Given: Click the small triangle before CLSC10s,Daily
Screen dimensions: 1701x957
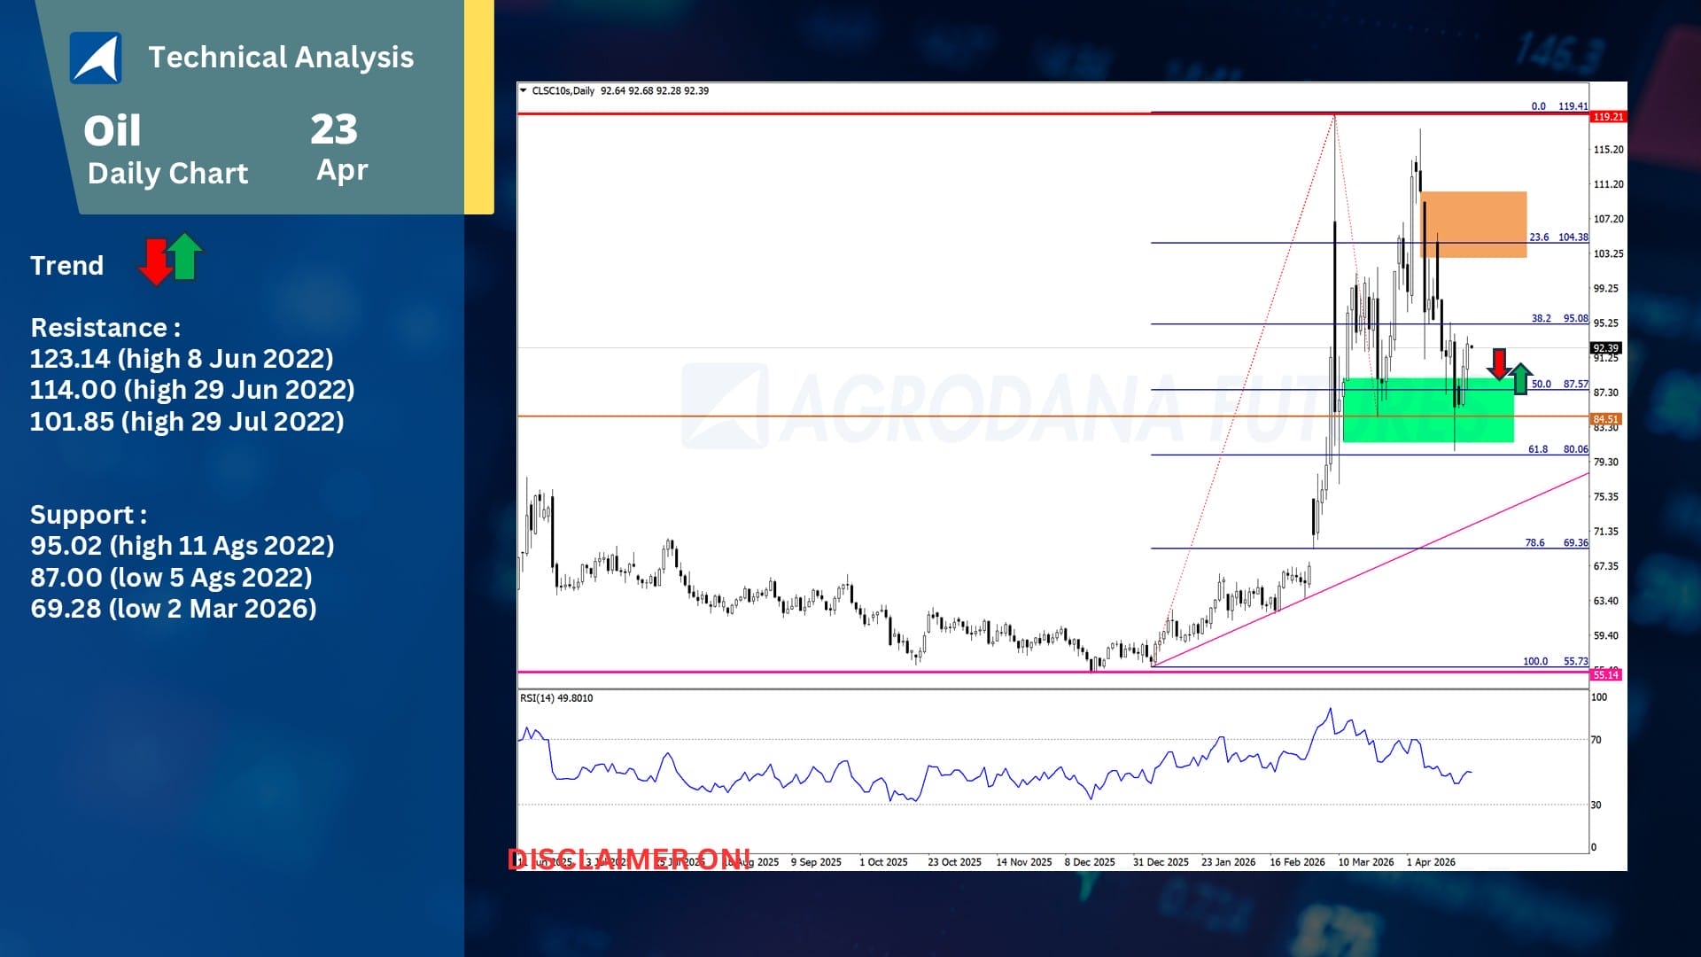Looking at the screenshot, I should click(524, 90).
